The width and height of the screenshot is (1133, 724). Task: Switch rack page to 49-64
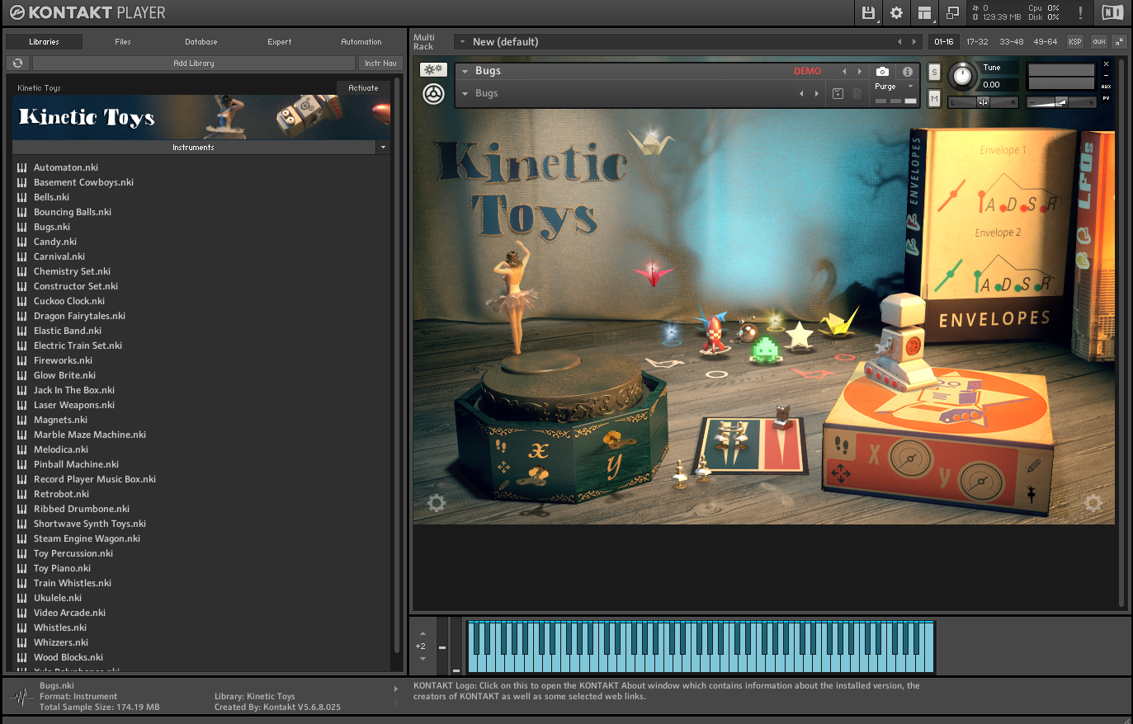(x=1046, y=41)
